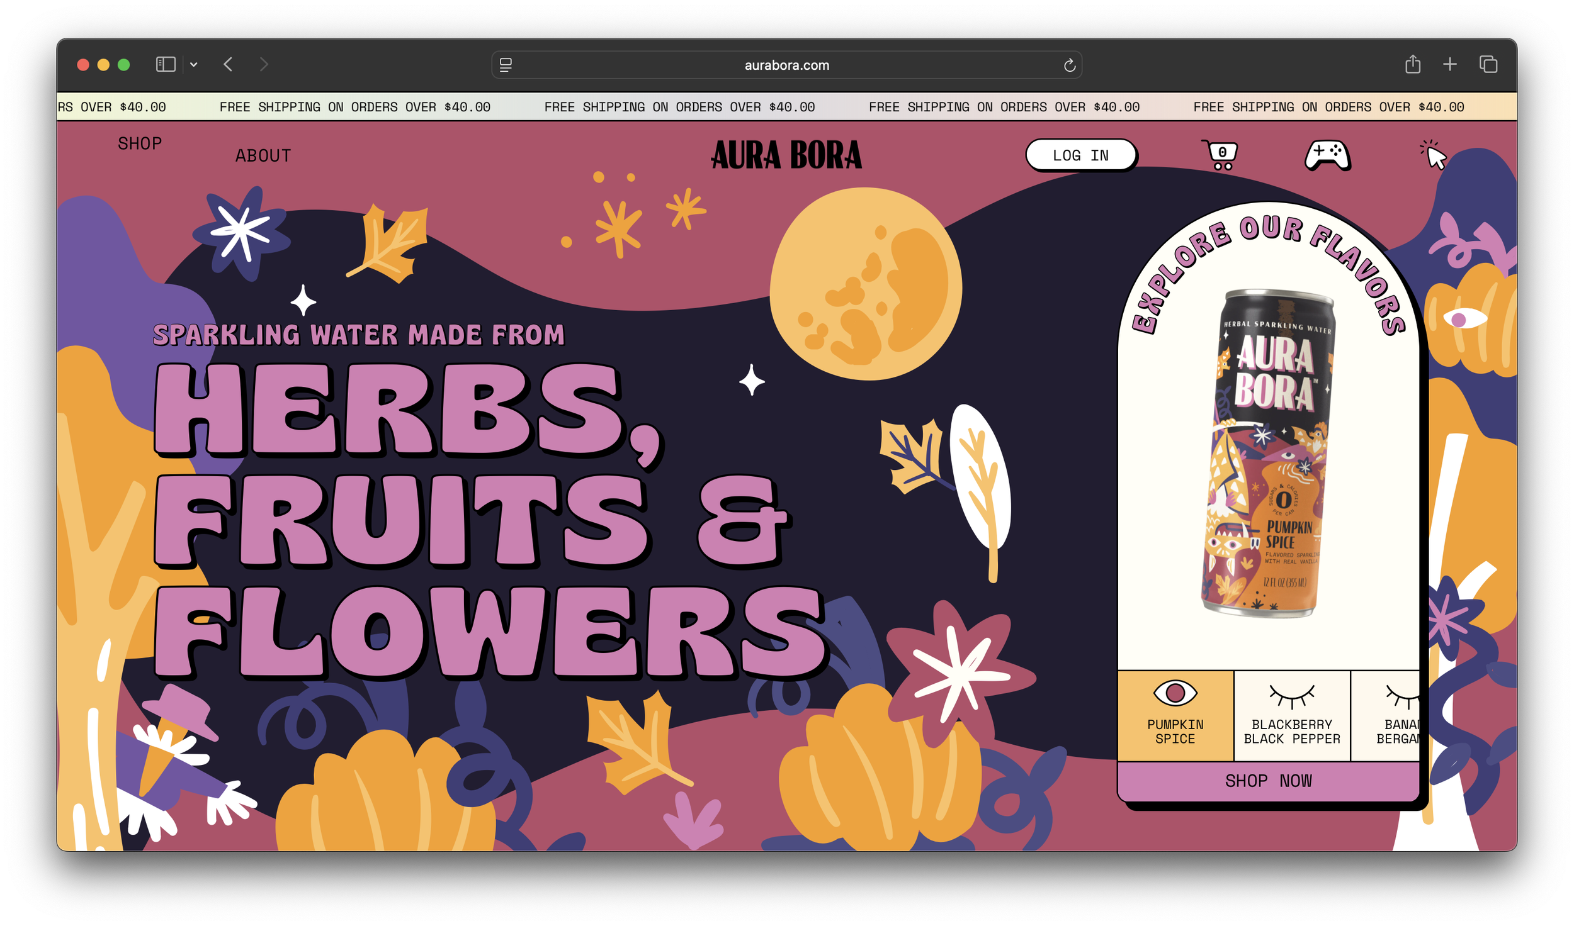Toggle the cursor effect icon

click(x=1434, y=155)
